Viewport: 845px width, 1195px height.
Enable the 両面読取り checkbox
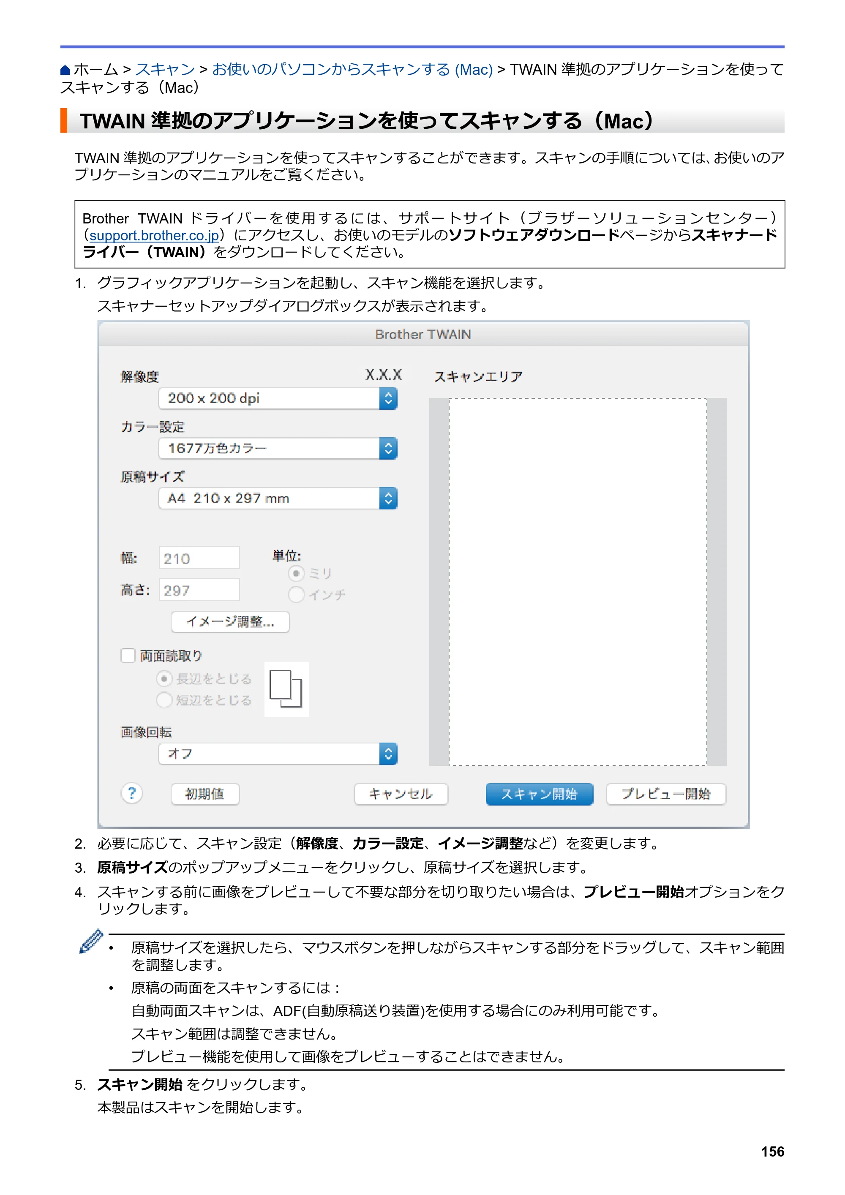[x=128, y=655]
